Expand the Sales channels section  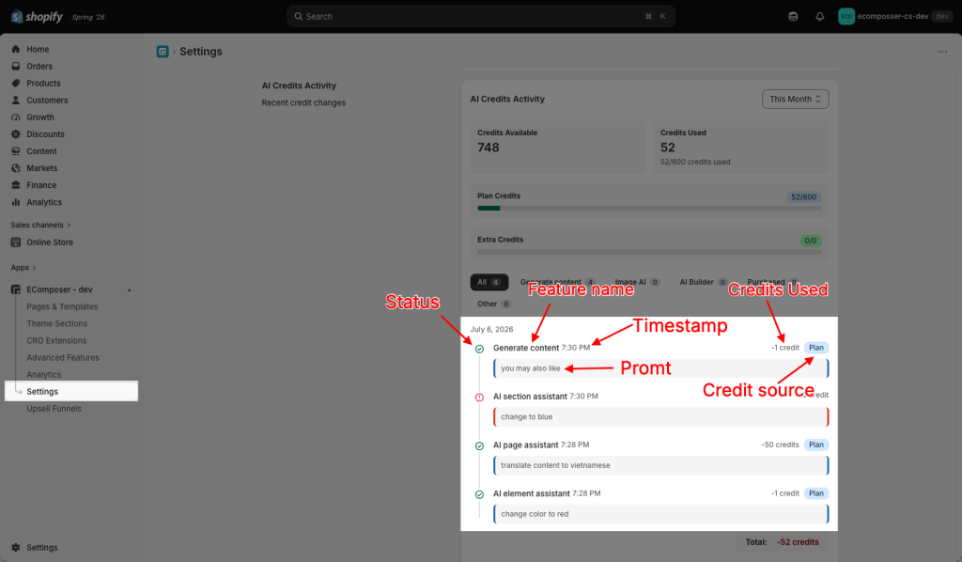[40, 226]
